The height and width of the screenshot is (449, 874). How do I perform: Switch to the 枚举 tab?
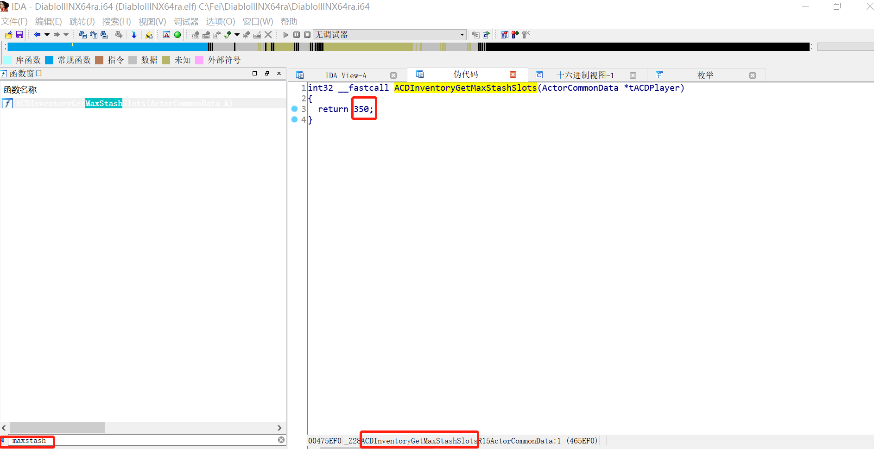coord(705,75)
